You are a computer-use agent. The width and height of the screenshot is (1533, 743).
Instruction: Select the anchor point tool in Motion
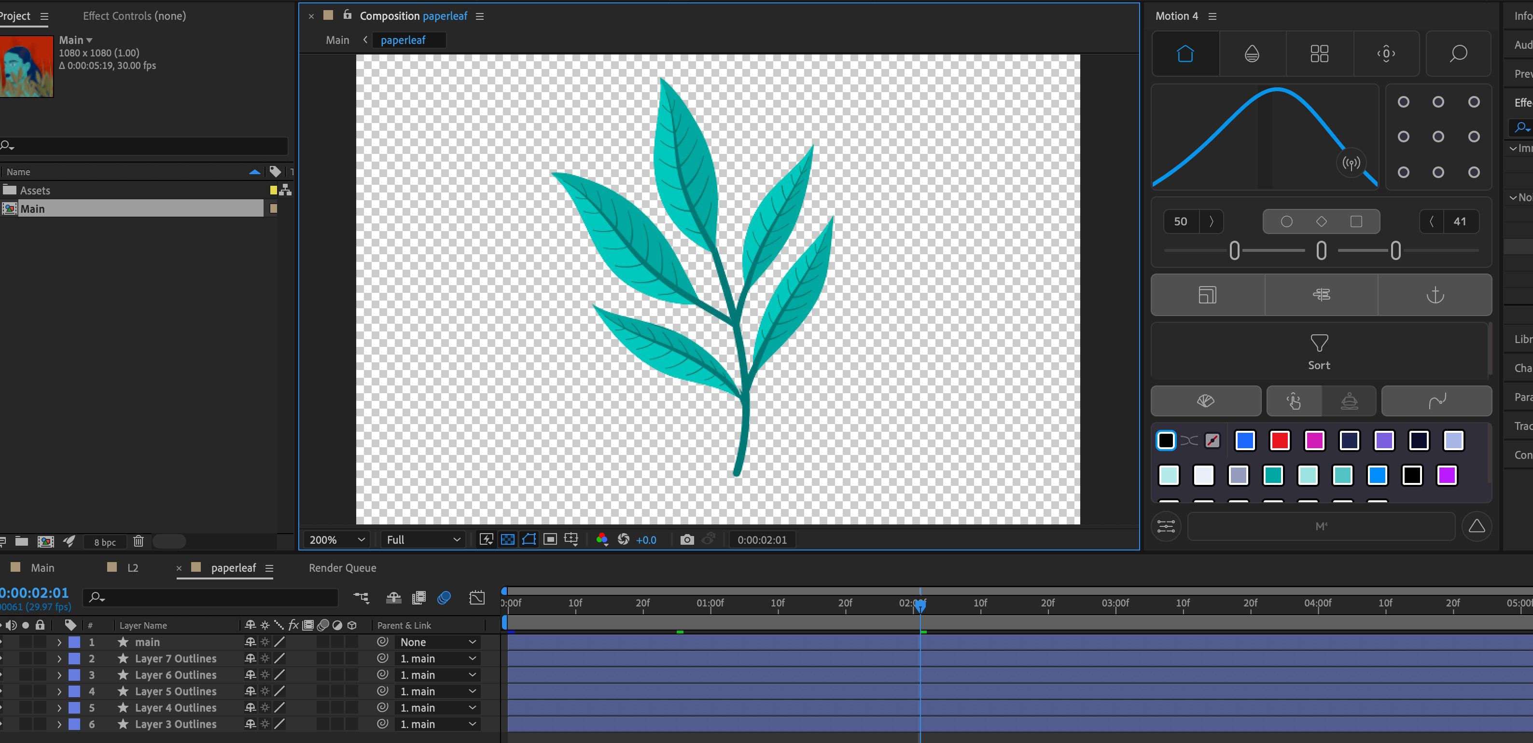(x=1435, y=295)
